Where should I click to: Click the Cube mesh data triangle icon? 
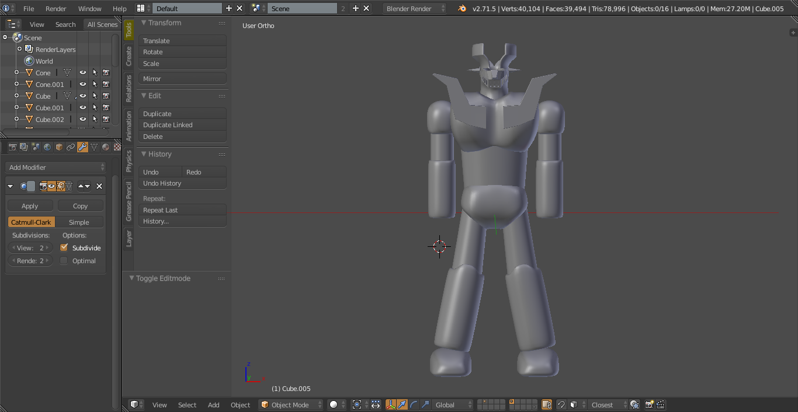67,96
